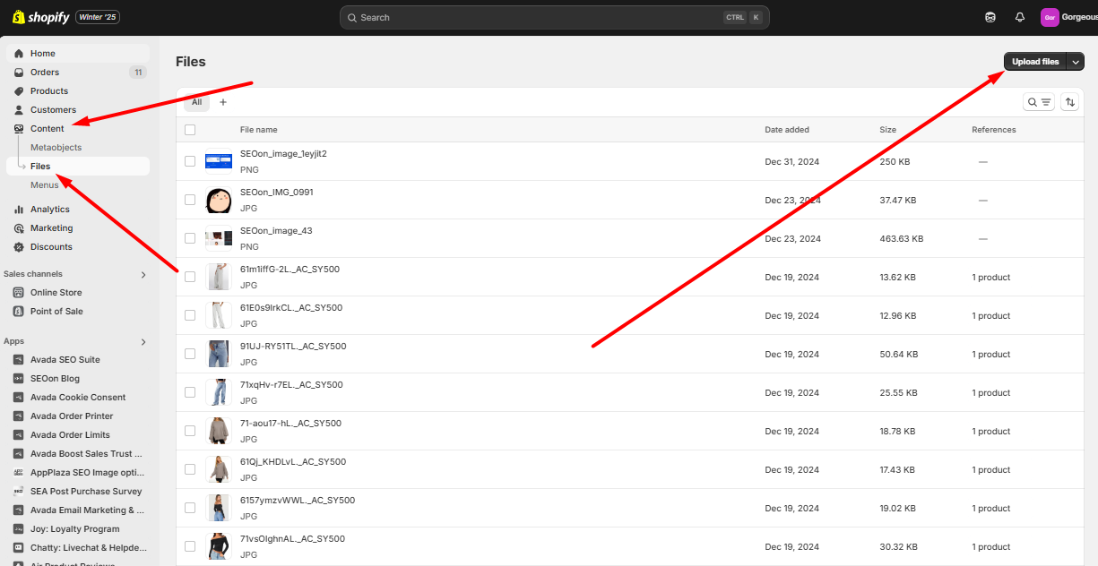Image resolution: width=1098 pixels, height=566 pixels.
Task: Click the Orders icon in sidebar
Action: (x=19, y=73)
